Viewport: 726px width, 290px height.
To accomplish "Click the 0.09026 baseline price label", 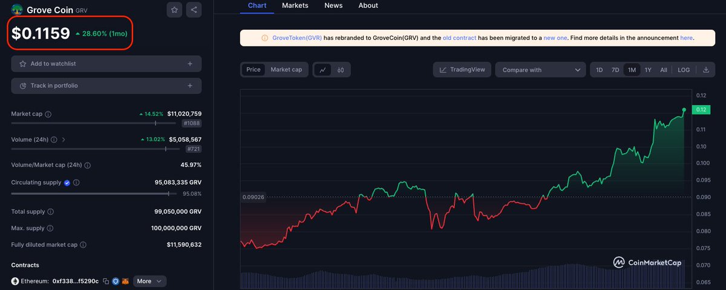I will [253, 197].
